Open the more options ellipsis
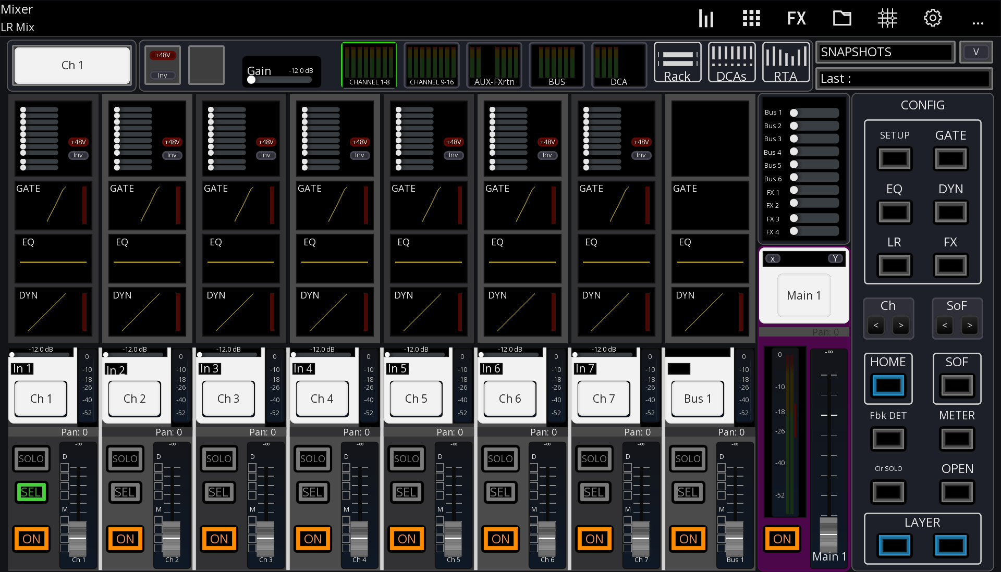Viewport: 1001px width, 572px height. (978, 23)
